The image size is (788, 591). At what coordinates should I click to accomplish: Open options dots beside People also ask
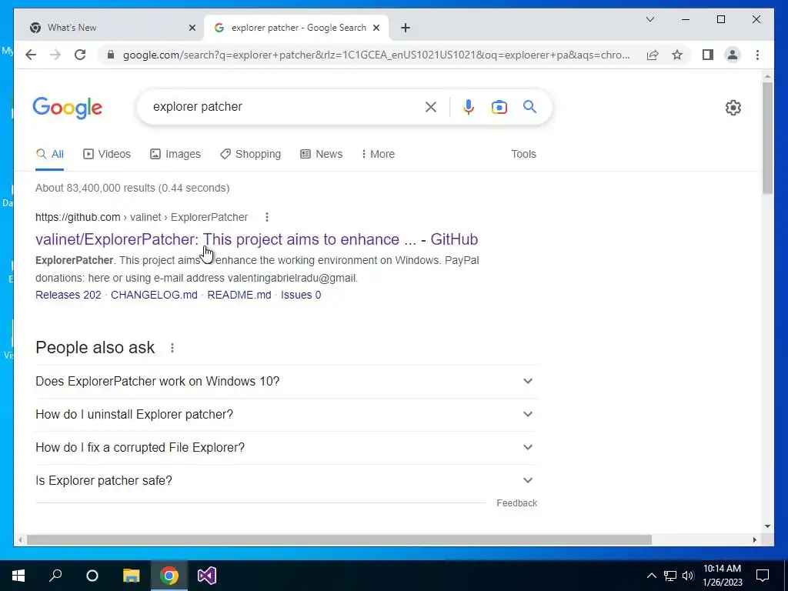[172, 348]
